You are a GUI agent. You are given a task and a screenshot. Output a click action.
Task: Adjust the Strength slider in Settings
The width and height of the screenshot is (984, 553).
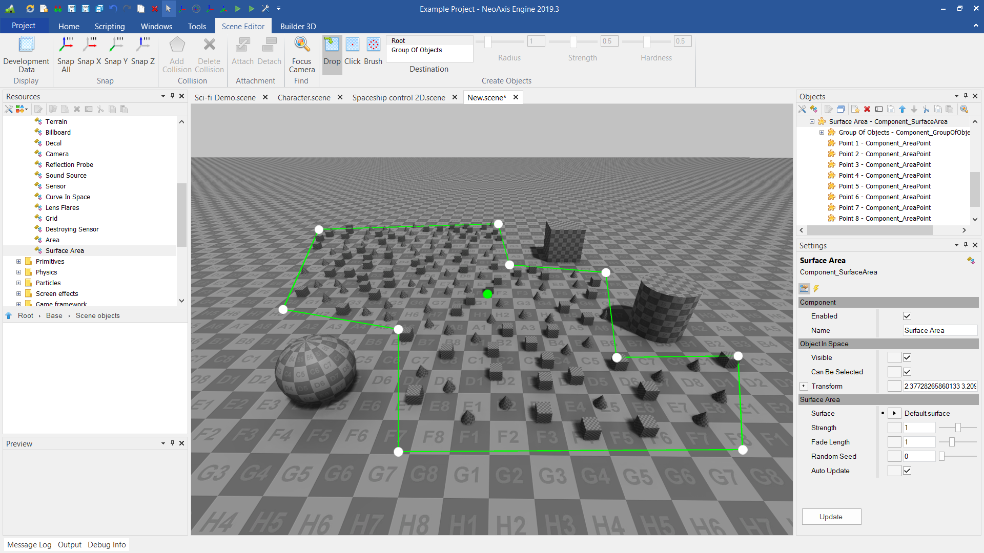[x=957, y=428]
